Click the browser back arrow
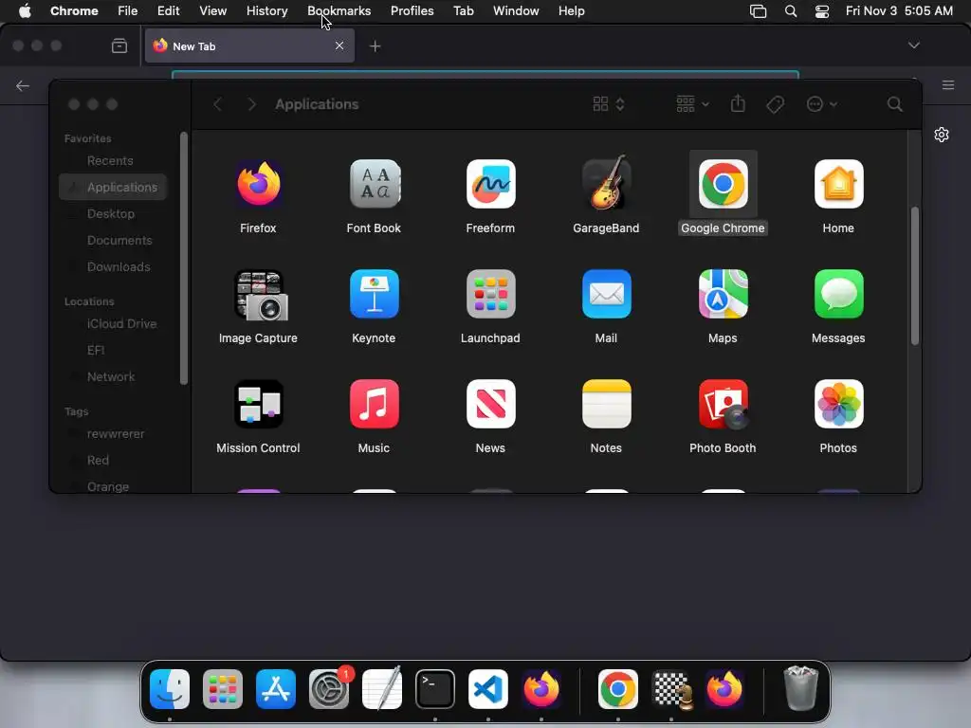 pyautogui.click(x=23, y=86)
